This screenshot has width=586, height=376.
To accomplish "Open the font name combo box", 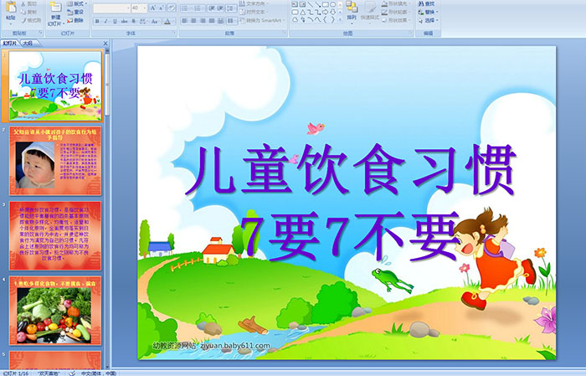I will (111, 8).
